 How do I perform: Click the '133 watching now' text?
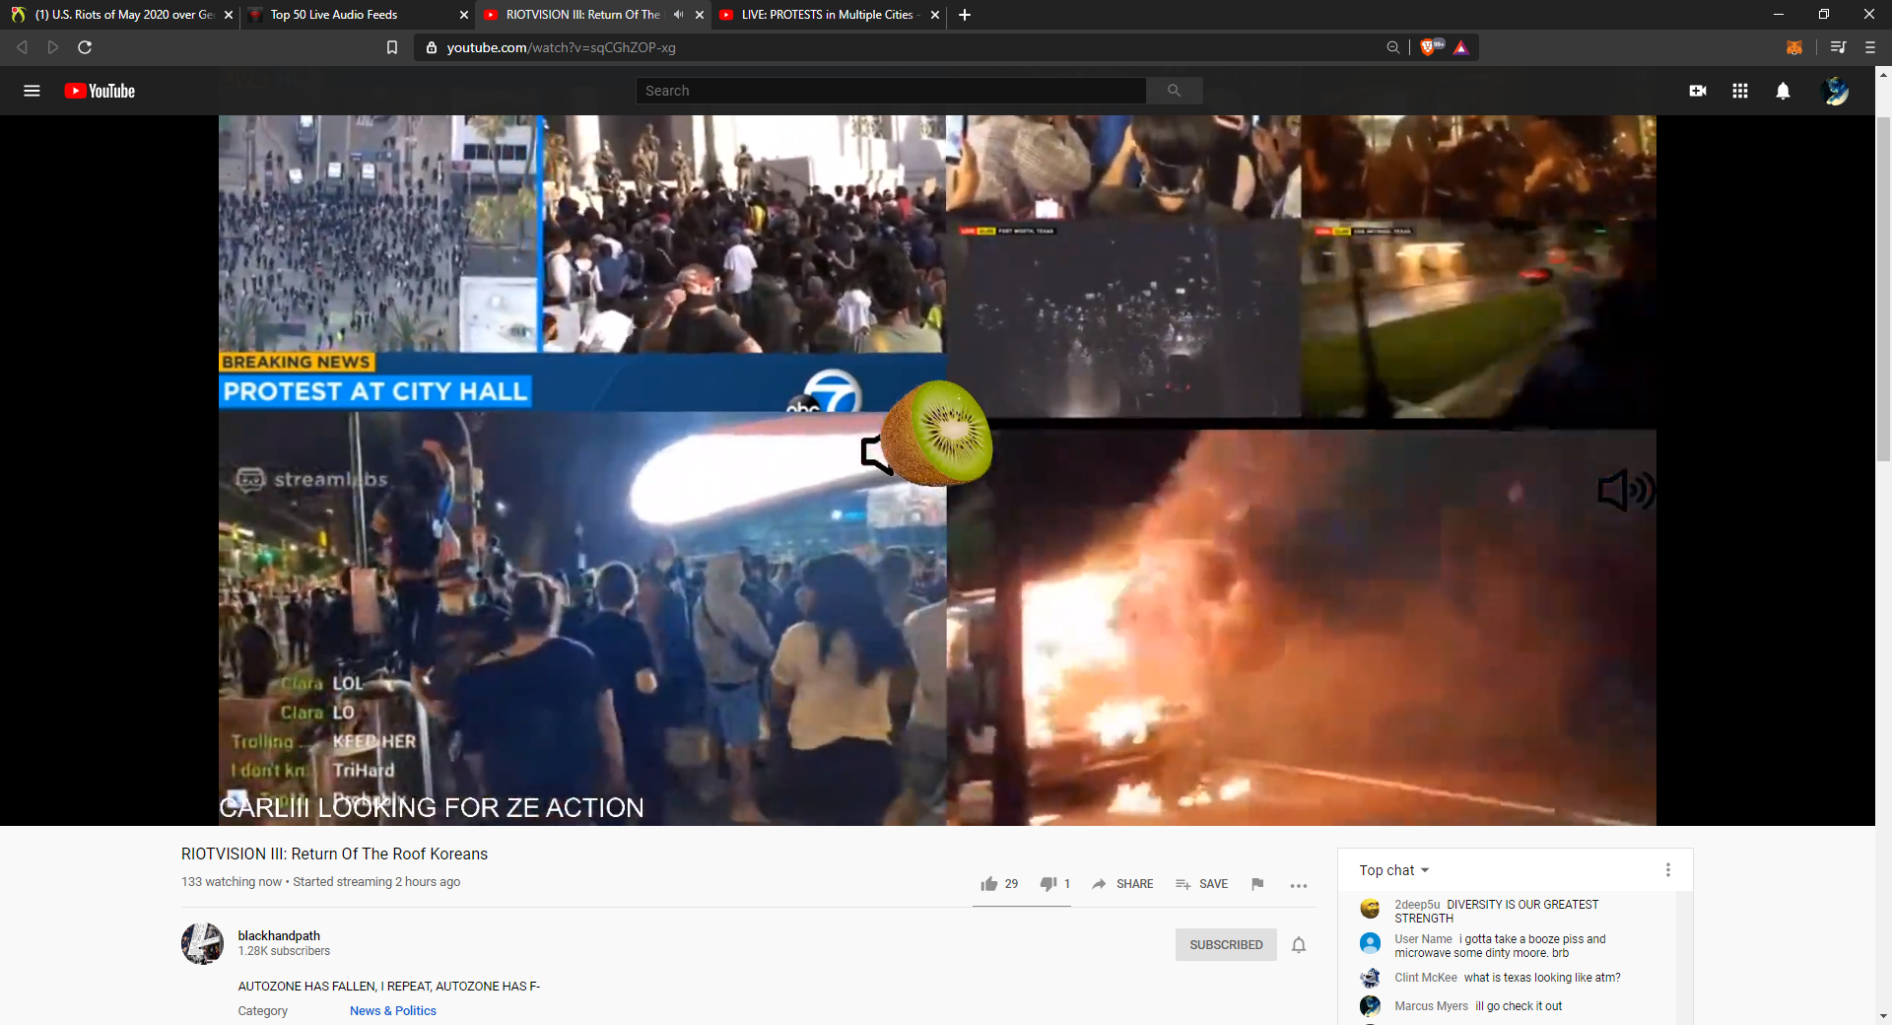(x=232, y=882)
